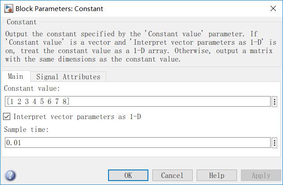The height and width of the screenshot is (185, 283).
Task: Click into the Constant value field
Action: coord(137,102)
